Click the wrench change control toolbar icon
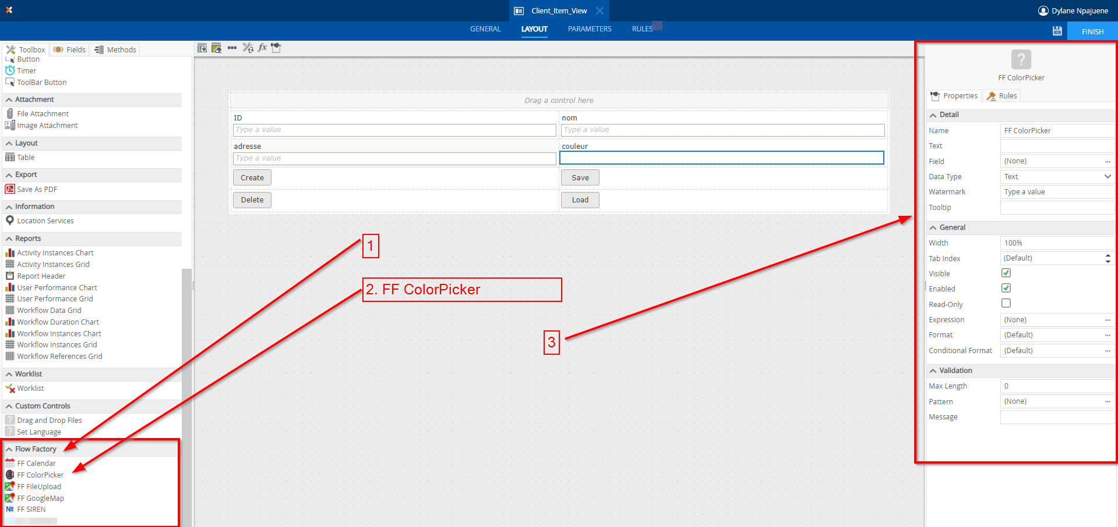Screen dimensions: 1118x527 click(x=248, y=48)
